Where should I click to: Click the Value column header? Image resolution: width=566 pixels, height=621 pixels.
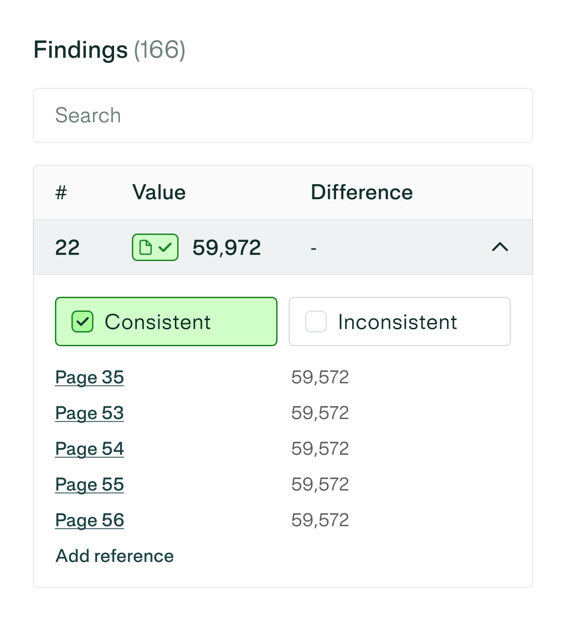159,192
